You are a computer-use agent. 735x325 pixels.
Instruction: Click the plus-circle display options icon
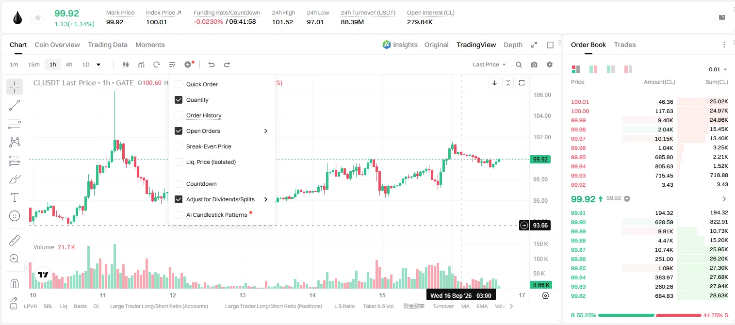point(188,65)
